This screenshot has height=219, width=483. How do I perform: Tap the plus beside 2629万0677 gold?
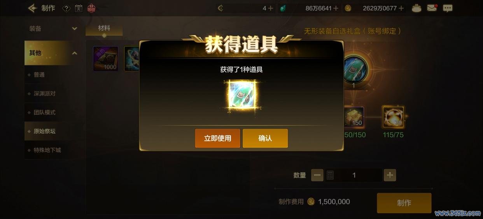pyautogui.click(x=401, y=8)
